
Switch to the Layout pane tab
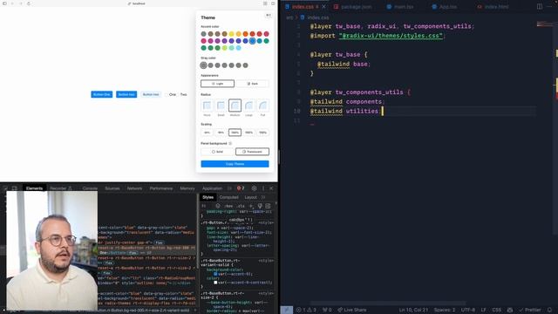tap(250, 197)
